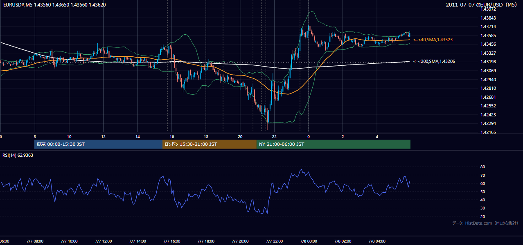
Task: Click the RSI scale value 50
Action: coord(482,192)
